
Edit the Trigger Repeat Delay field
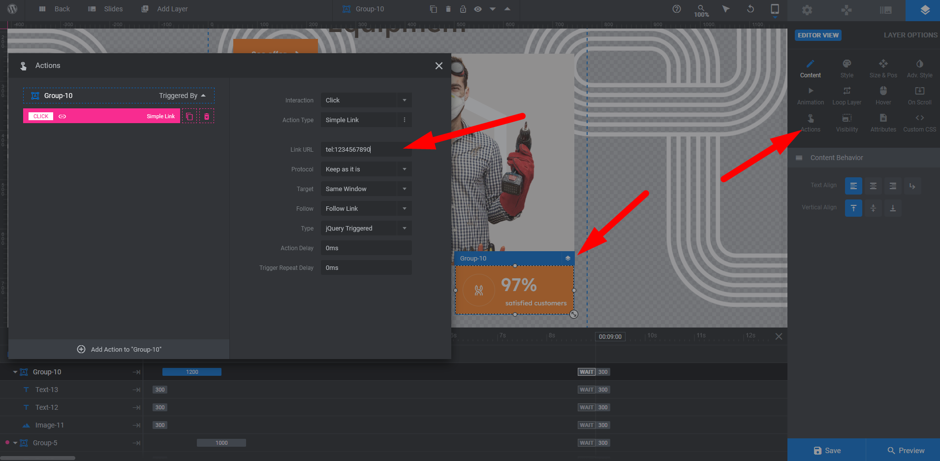366,267
